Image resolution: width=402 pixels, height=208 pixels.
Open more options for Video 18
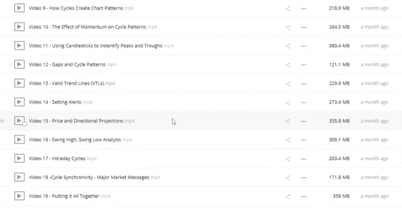(x=304, y=178)
